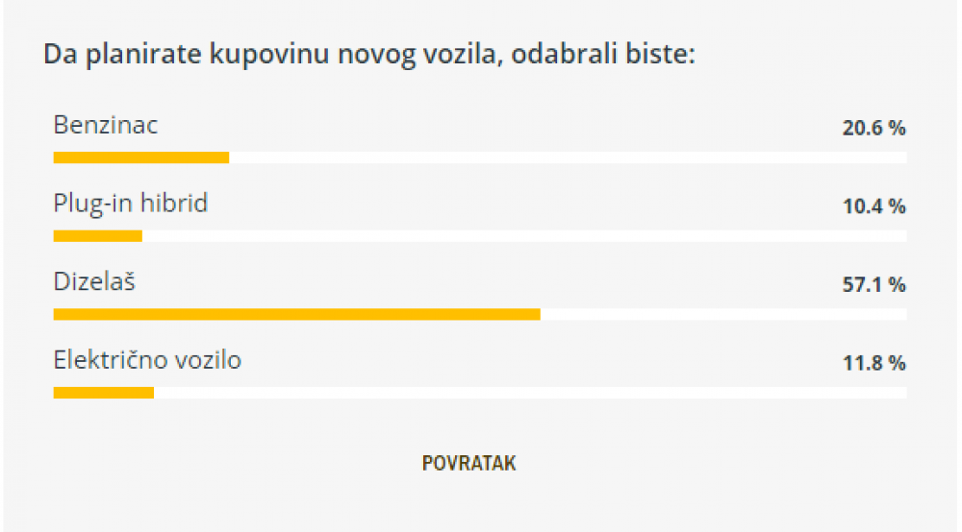Click the white unfilled part of Dizelaš bar
The image size is (962, 532).
pyautogui.click(x=724, y=315)
